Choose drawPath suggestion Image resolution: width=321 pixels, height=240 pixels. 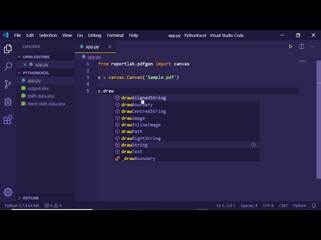pyautogui.click(x=187, y=131)
